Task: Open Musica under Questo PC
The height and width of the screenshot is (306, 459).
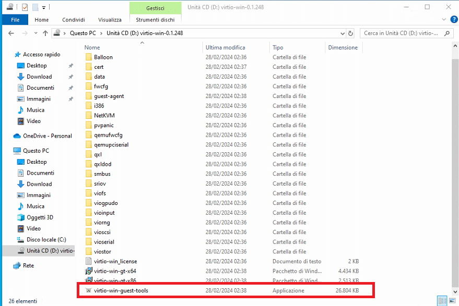Action: pos(31,206)
